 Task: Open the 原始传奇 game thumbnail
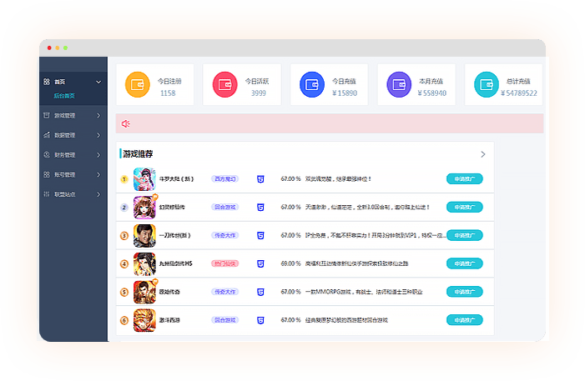tap(144, 292)
